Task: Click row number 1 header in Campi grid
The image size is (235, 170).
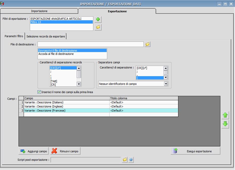Action: pos(21,102)
